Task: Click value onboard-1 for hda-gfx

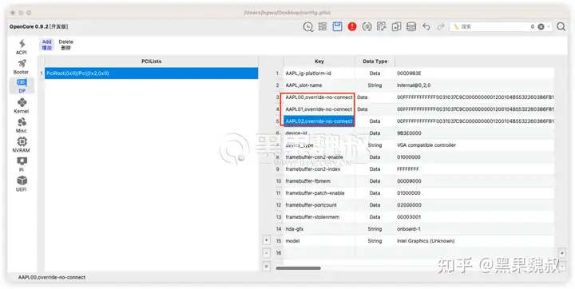Action: [x=409, y=229]
